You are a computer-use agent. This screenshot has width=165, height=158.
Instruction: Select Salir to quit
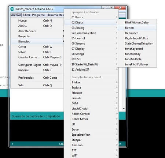click(x=37, y=85)
